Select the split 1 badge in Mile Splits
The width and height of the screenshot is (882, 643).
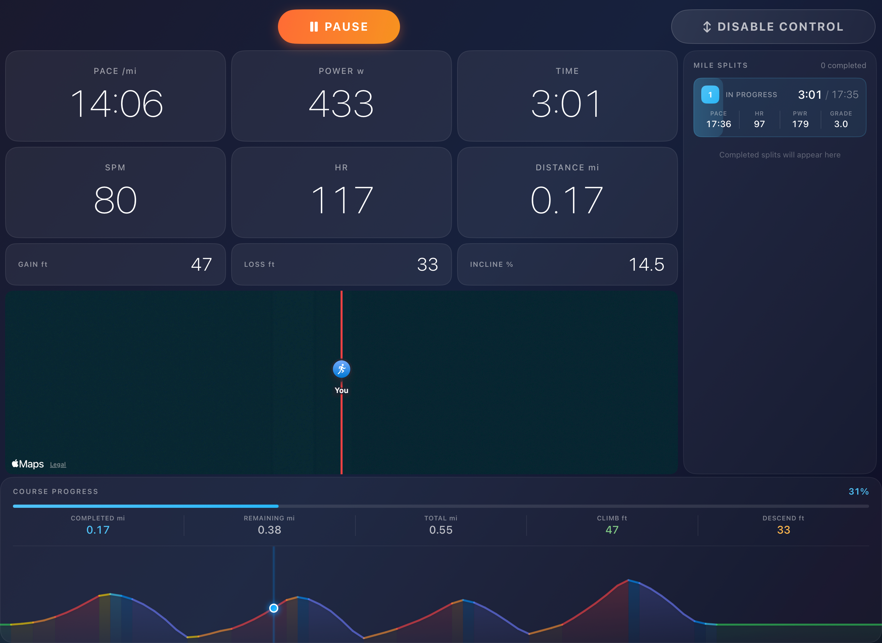pos(710,95)
